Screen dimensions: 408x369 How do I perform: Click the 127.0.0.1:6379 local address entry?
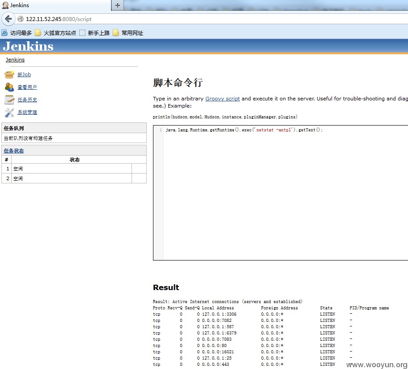pos(219,333)
